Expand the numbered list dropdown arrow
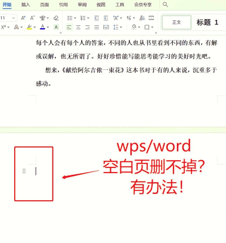This screenshot has width=226, height=243. pos(88,18)
